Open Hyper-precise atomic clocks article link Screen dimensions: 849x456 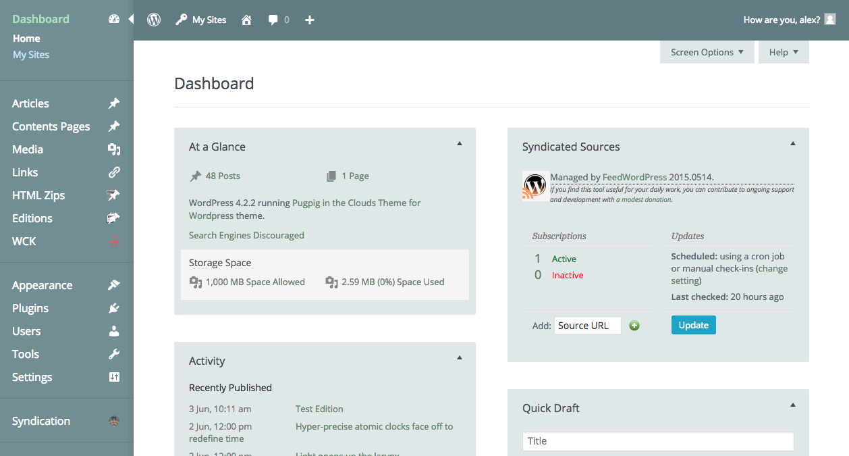pos(374,426)
